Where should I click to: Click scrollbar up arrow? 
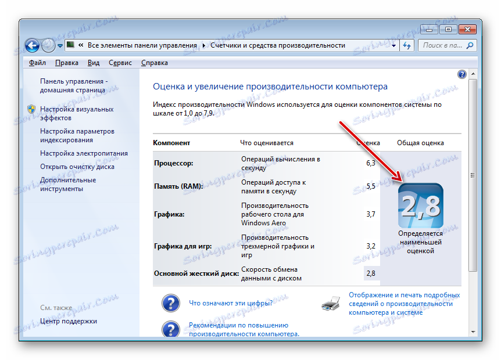tap(473, 74)
